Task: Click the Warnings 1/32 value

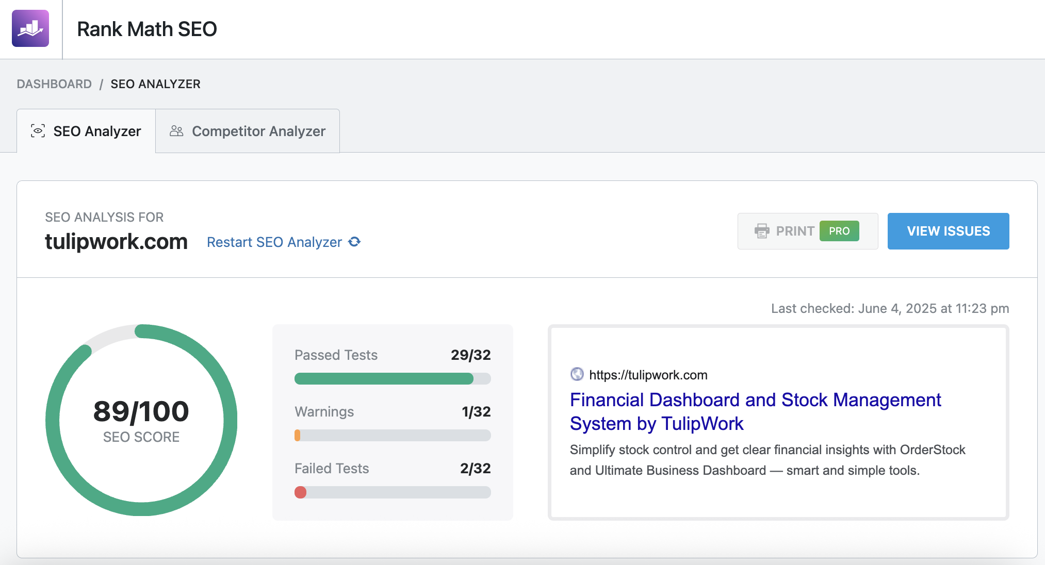Action: click(476, 411)
